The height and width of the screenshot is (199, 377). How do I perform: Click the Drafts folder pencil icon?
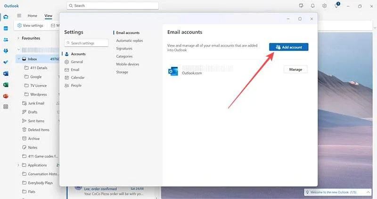(25, 112)
